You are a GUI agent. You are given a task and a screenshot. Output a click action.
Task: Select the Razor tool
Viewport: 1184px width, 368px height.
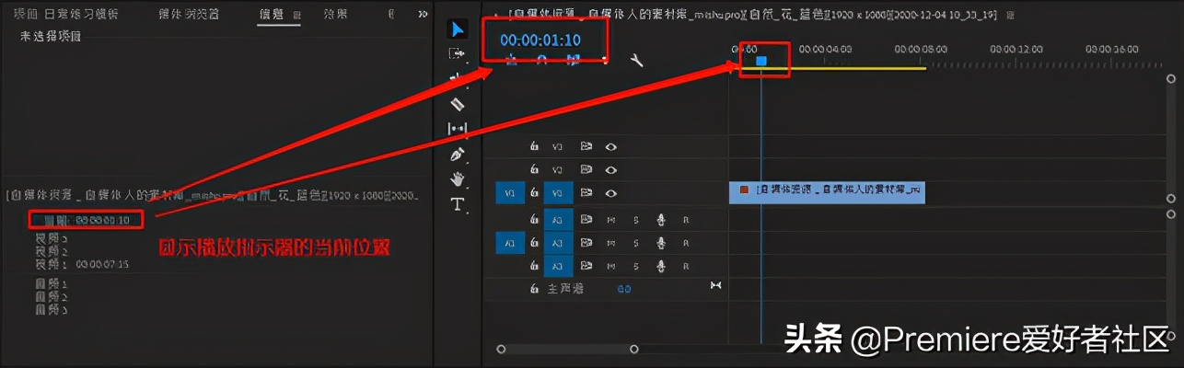pos(458,104)
